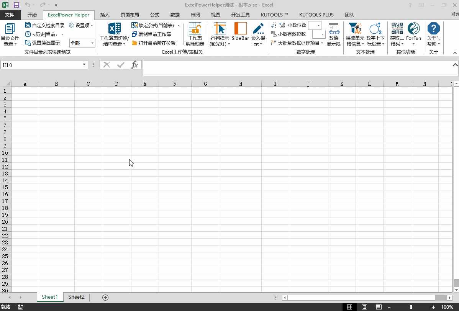Switch to the 开始 Home tab
The height and width of the screenshot is (311, 459).
coord(32,15)
